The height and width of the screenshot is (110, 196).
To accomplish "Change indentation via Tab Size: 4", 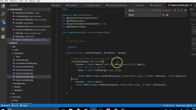I will tap(180, 105).
